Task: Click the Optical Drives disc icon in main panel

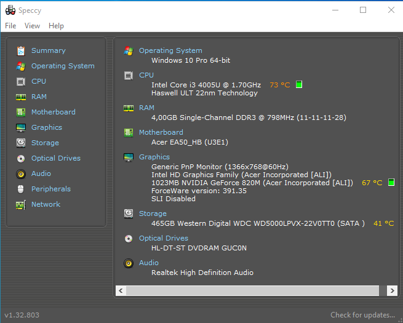Action: 129,239
